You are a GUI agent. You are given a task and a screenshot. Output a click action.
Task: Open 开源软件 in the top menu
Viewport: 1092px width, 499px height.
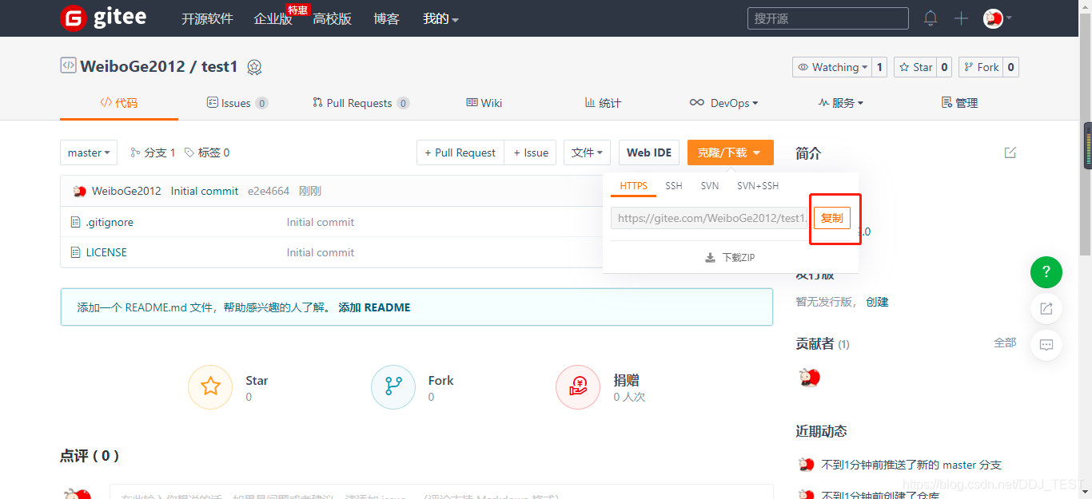click(207, 18)
